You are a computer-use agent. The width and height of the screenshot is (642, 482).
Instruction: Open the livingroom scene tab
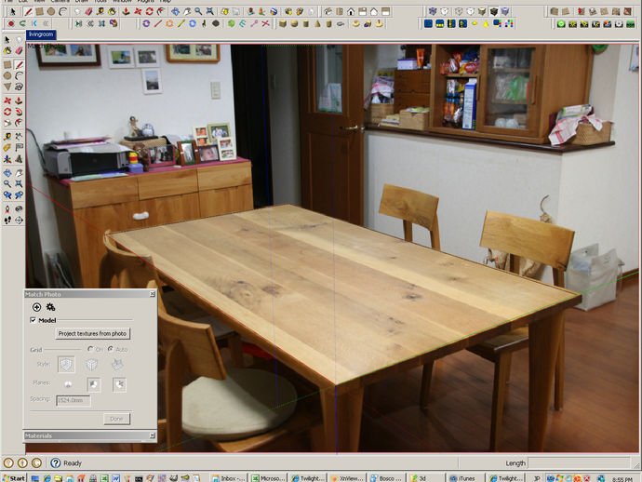click(41, 34)
